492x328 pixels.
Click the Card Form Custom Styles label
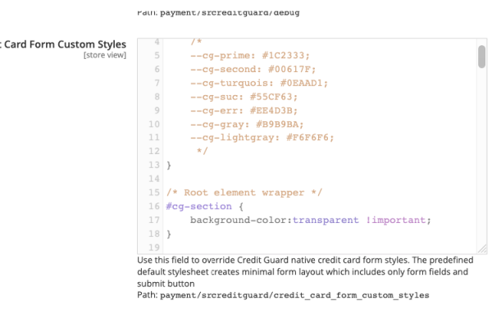click(x=63, y=43)
